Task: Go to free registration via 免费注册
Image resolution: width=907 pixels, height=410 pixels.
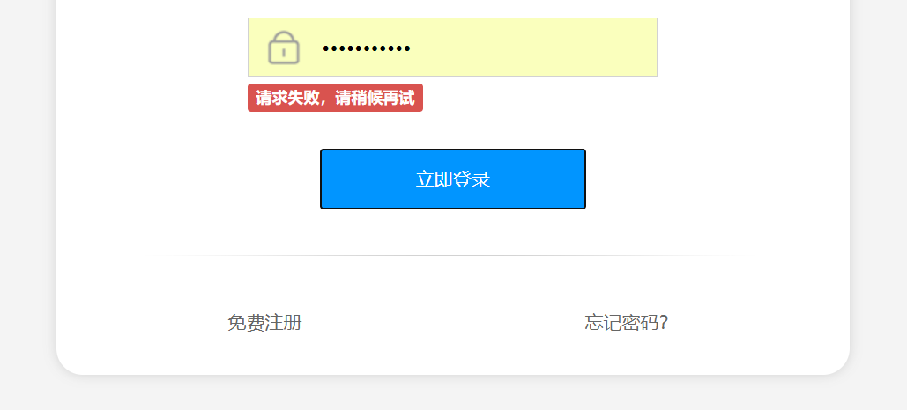Action: 264,322
